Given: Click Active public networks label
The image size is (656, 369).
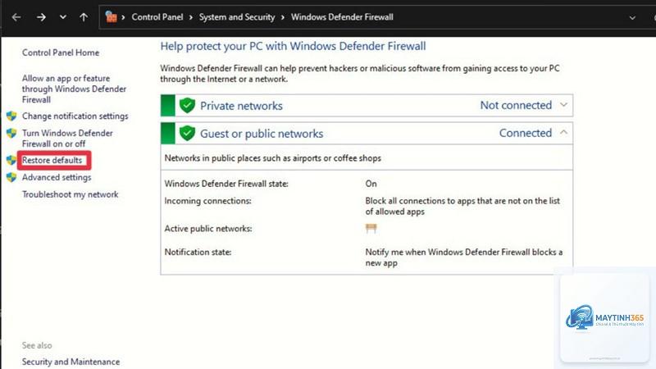Looking at the screenshot, I should click(208, 229).
